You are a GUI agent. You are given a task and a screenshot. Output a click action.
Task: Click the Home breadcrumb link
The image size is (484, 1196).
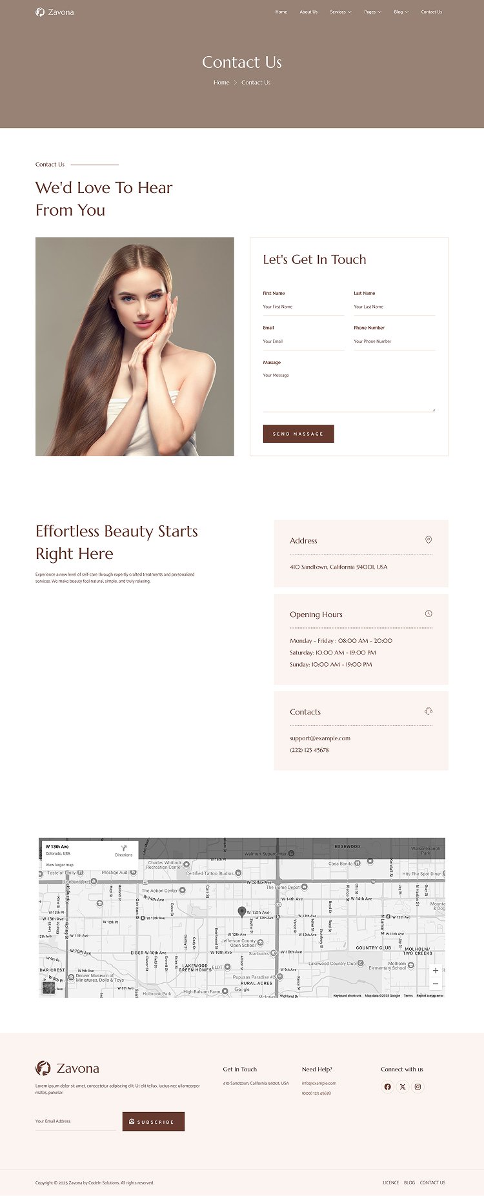pos(221,83)
